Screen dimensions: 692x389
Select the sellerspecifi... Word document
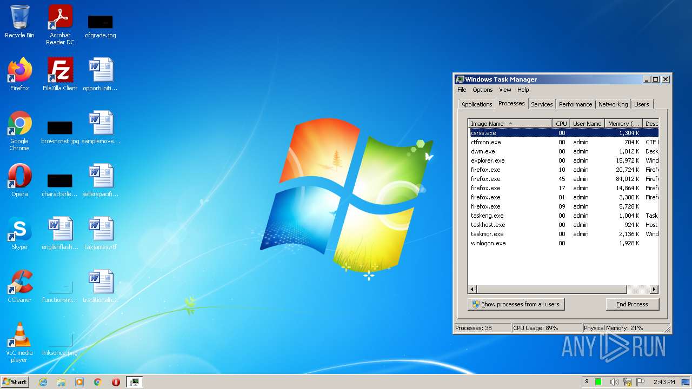(101, 180)
